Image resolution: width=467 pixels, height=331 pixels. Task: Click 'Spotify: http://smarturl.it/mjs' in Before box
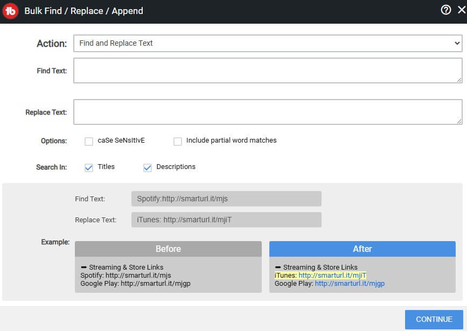tap(126, 276)
